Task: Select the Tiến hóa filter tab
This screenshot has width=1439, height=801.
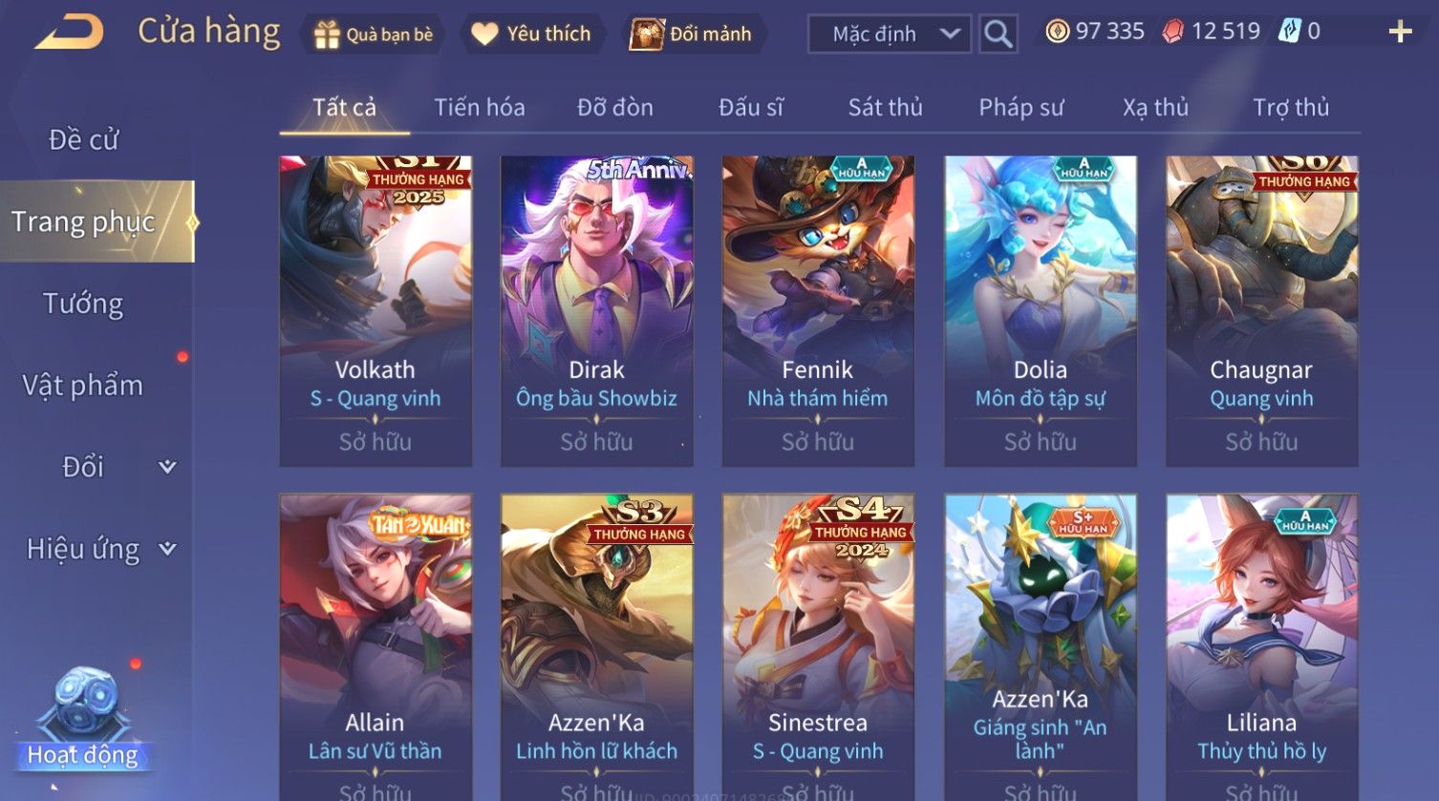Action: click(479, 107)
